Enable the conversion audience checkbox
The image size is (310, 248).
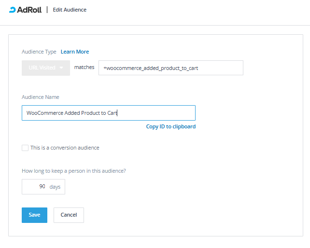[x=25, y=148]
